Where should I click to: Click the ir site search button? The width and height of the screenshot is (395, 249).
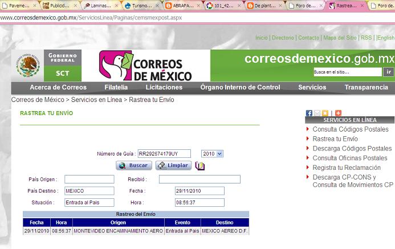389,72
